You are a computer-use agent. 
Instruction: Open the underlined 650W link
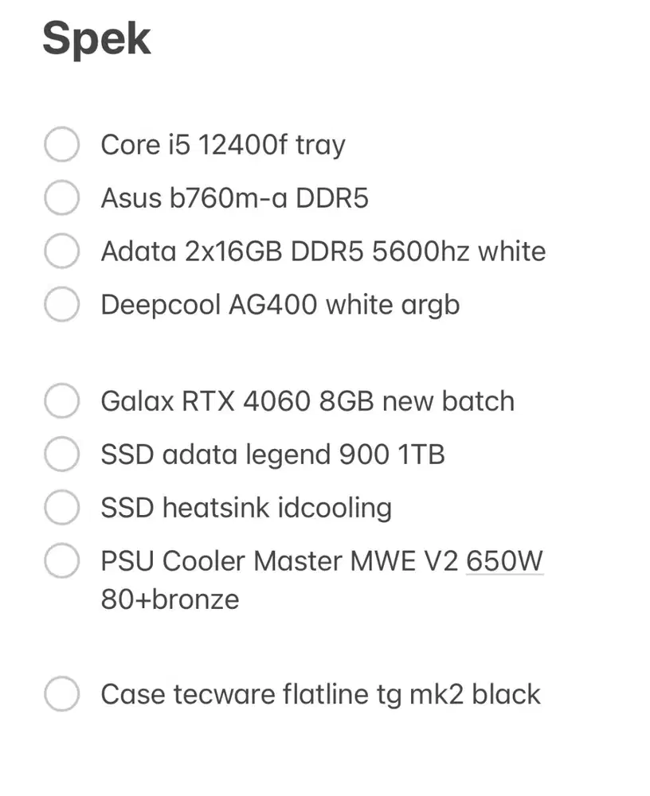[x=505, y=561]
